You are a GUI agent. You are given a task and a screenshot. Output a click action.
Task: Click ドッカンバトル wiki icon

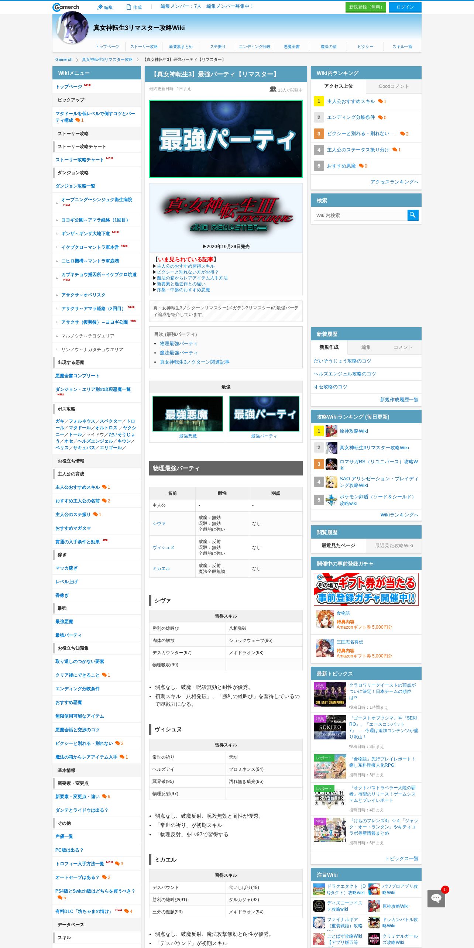tap(374, 923)
